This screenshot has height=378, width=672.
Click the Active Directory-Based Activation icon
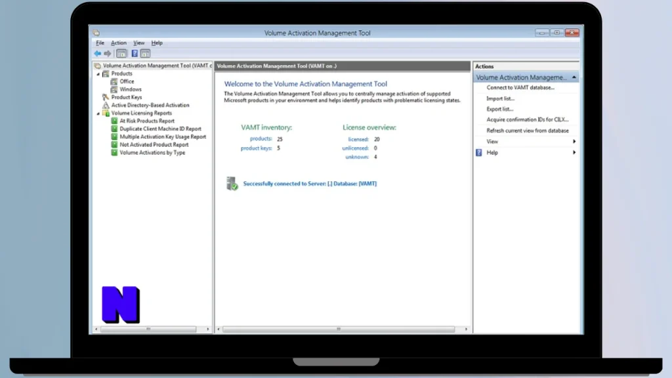(106, 105)
